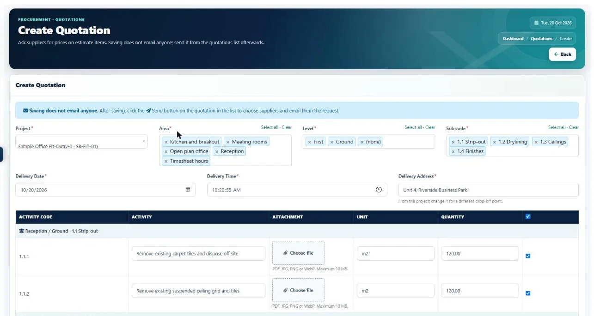The image size is (594, 316).
Task: Edit activity text 'Remove existing suspended ceiling grid'
Action: pos(199,291)
